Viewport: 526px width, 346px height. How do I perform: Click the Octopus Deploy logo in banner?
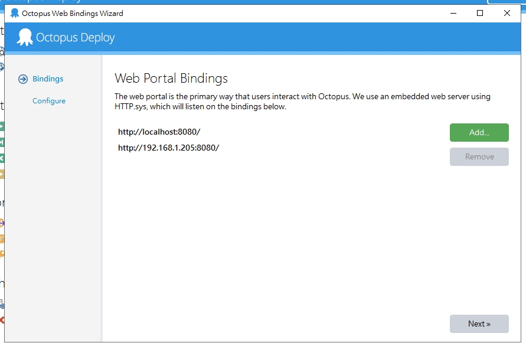pyautogui.click(x=66, y=37)
